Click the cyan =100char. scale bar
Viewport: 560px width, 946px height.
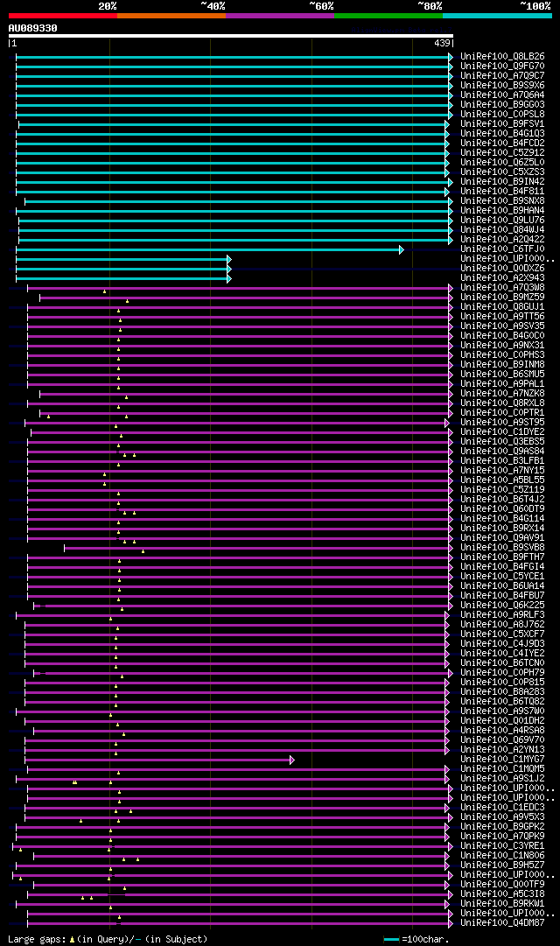tap(392, 939)
